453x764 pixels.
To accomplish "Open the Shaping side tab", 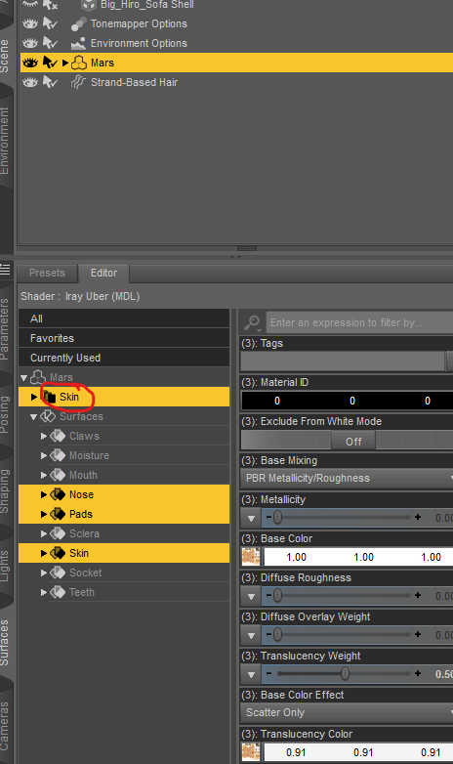I will tap(5, 491).
